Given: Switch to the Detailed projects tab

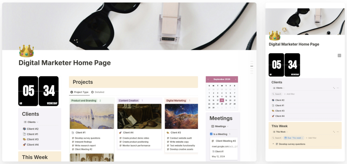Looking at the screenshot, I should coord(98,92).
